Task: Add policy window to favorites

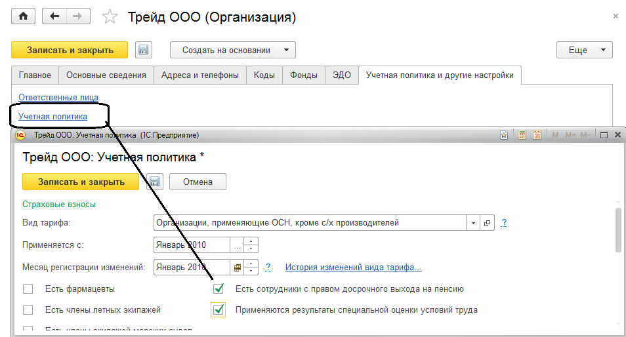Action: click(x=504, y=135)
